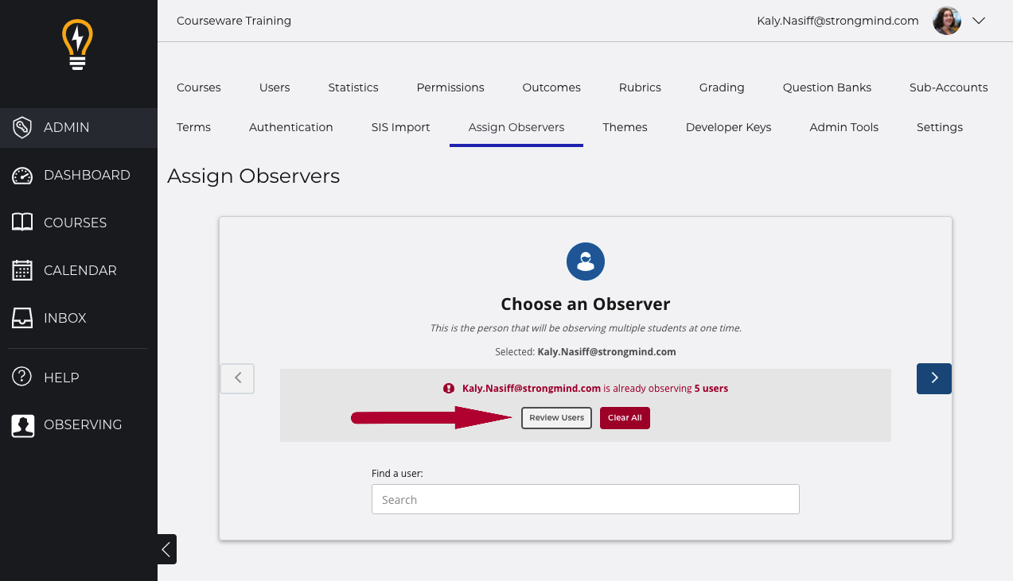Open the Statistics tab

[x=353, y=87]
